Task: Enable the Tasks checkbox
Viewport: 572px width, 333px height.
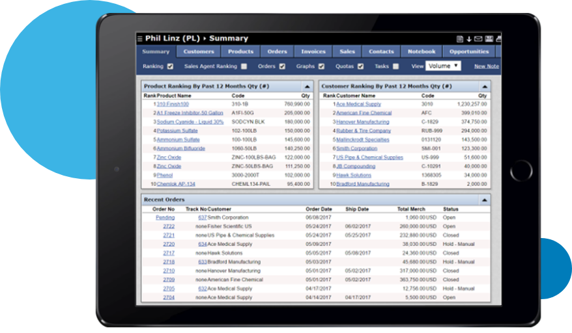Action: pos(396,66)
